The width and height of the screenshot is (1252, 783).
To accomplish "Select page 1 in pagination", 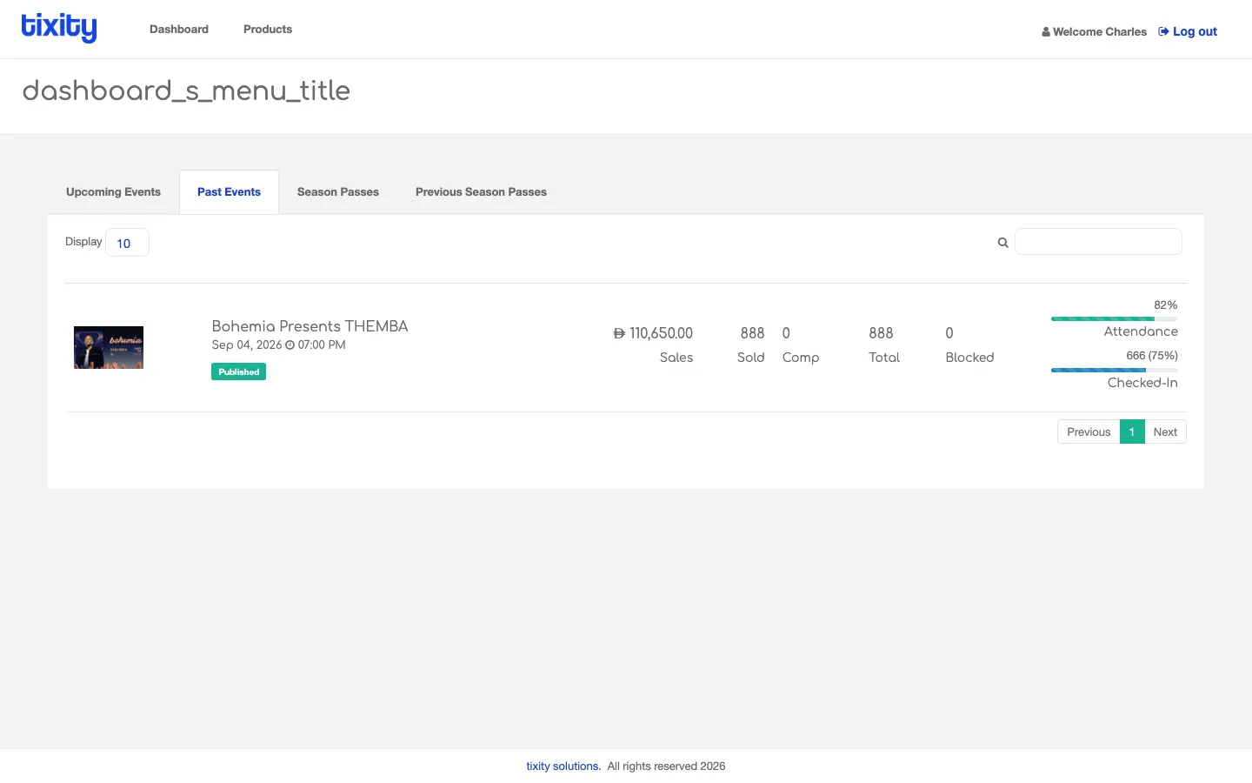I will (x=1132, y=432).
